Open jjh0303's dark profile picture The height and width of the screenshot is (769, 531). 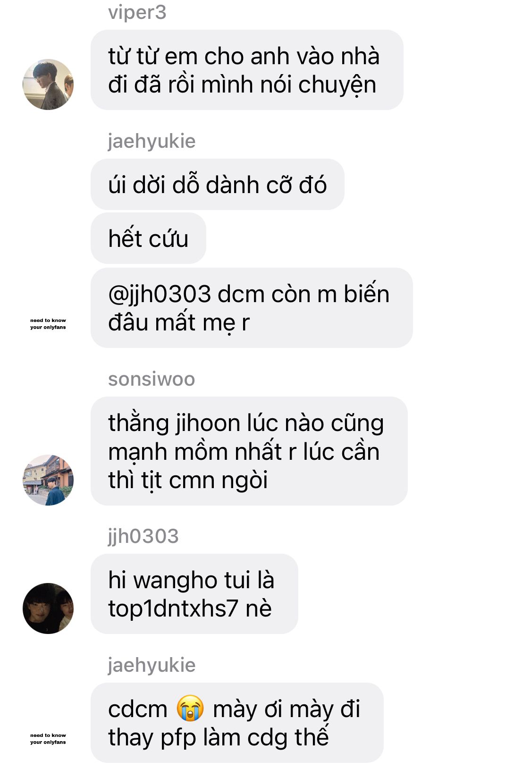click(x=48, y=608)
